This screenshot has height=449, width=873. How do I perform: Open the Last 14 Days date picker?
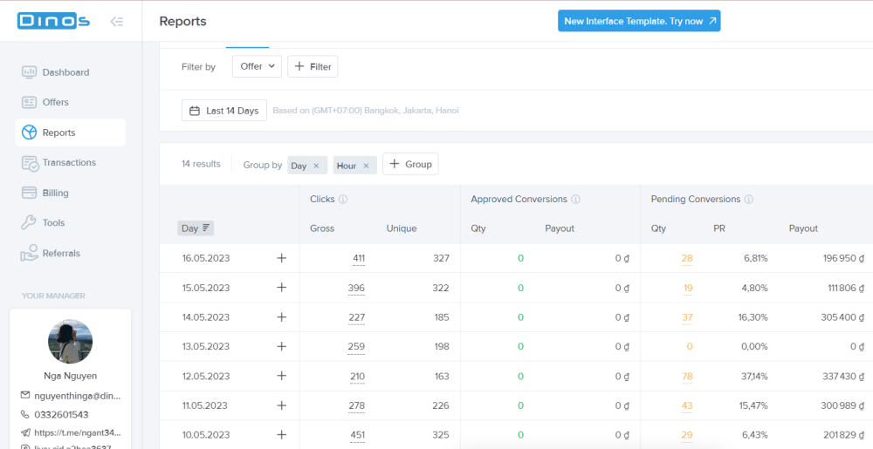(224, 111)
